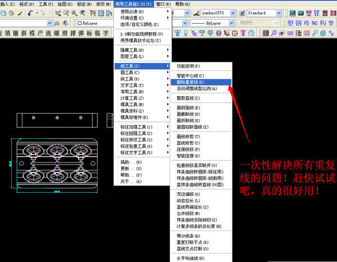Click the 钢 steel material icon

(298, 23)
